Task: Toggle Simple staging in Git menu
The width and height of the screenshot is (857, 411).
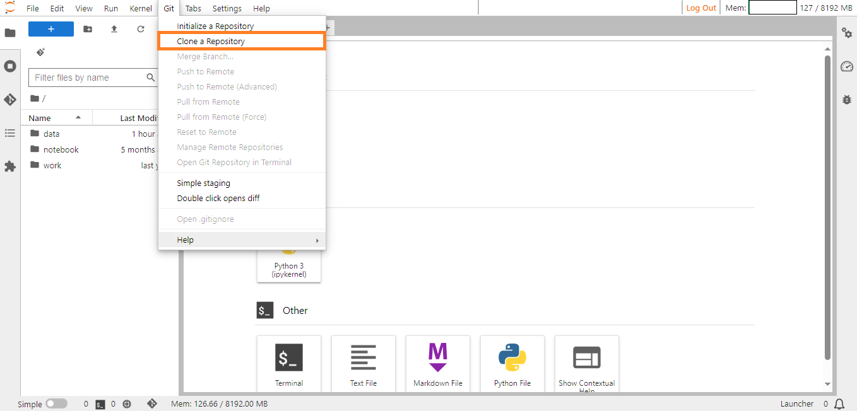Action: [203, 183]
